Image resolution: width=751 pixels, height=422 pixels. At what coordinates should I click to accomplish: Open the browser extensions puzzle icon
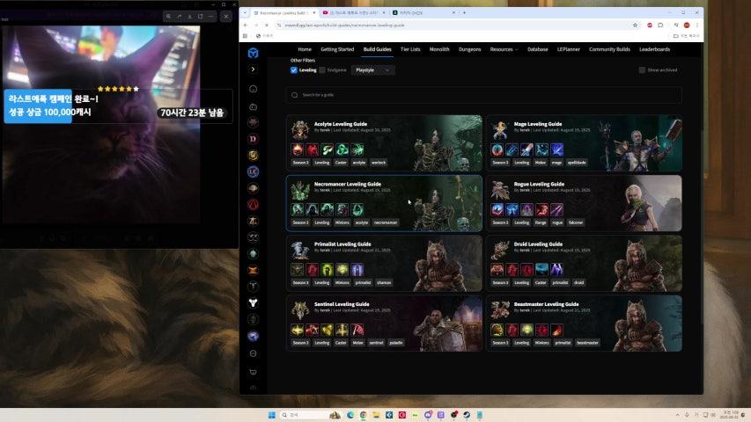pyautogui.click(x=660, y=25)
